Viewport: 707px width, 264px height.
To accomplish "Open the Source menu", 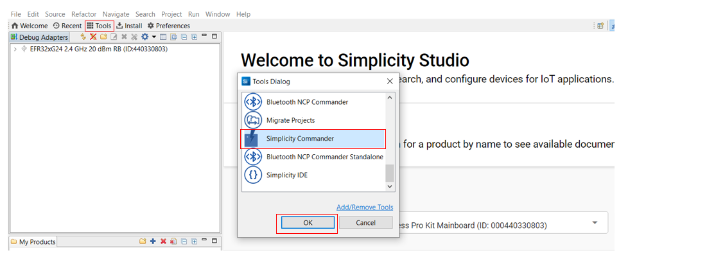I will tap(55, 14).
